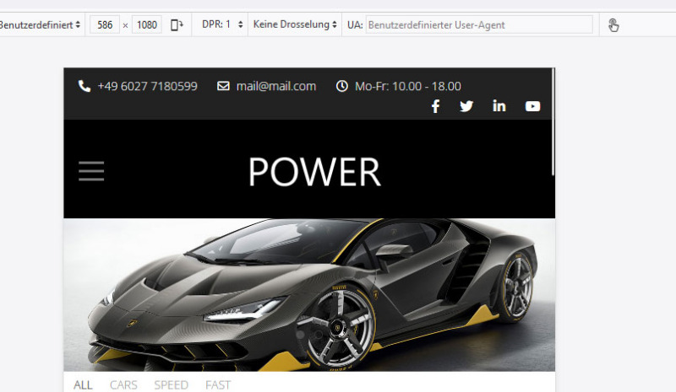
Task: Click the envelope mail icon
Action: (223, 86)
